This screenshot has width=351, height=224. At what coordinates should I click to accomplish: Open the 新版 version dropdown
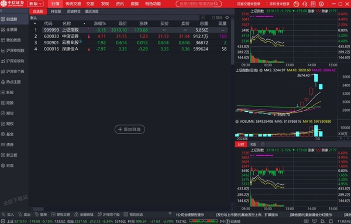pyautogui.click(x=36, y=4)
